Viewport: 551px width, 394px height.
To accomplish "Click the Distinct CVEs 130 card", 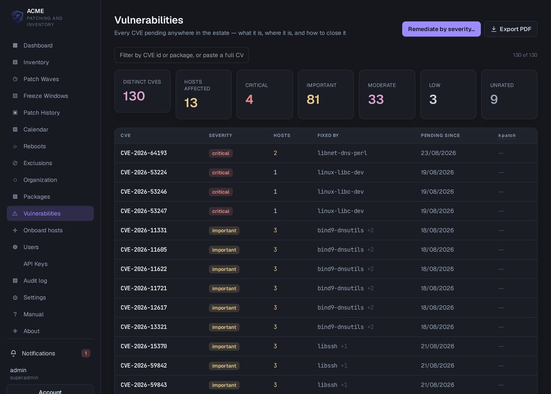I will point(142,91).
